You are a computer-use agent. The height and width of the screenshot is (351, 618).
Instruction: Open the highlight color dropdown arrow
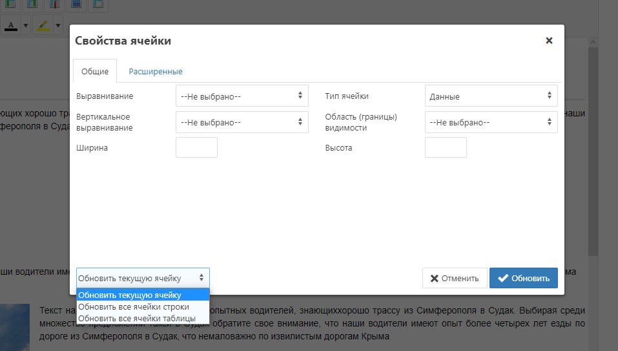pyautogui.click(x=58, y=26)
